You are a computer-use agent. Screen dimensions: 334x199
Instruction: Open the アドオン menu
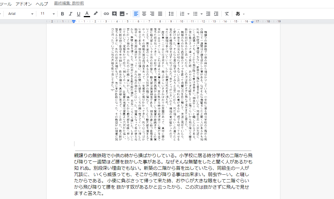tap(24, 4)
